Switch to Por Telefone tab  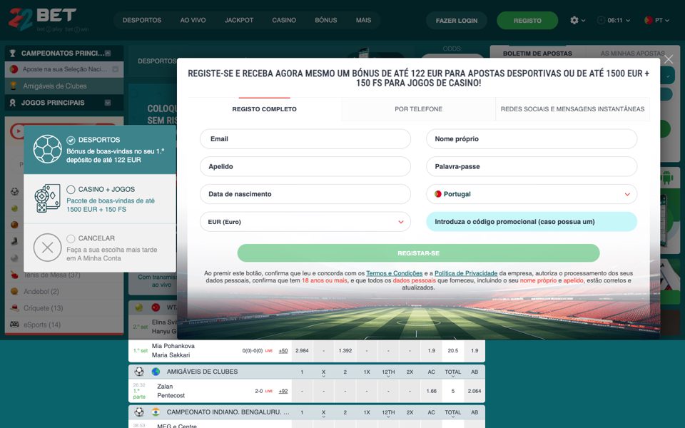[x=419, y=109]
